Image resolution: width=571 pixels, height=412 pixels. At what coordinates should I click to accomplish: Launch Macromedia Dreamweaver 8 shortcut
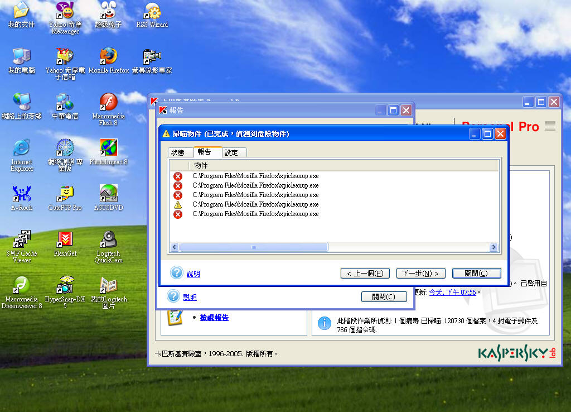(x=22, y=286)
